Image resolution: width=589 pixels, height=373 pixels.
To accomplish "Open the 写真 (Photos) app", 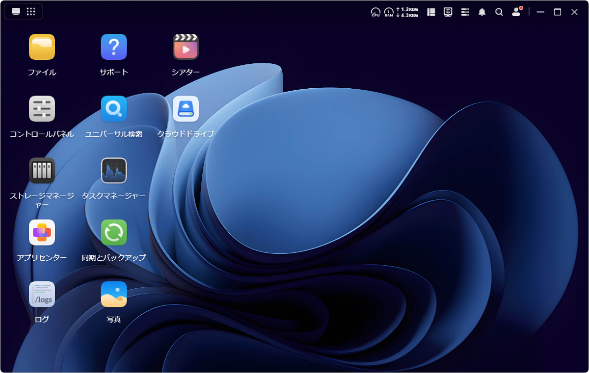I will (114, 294).
